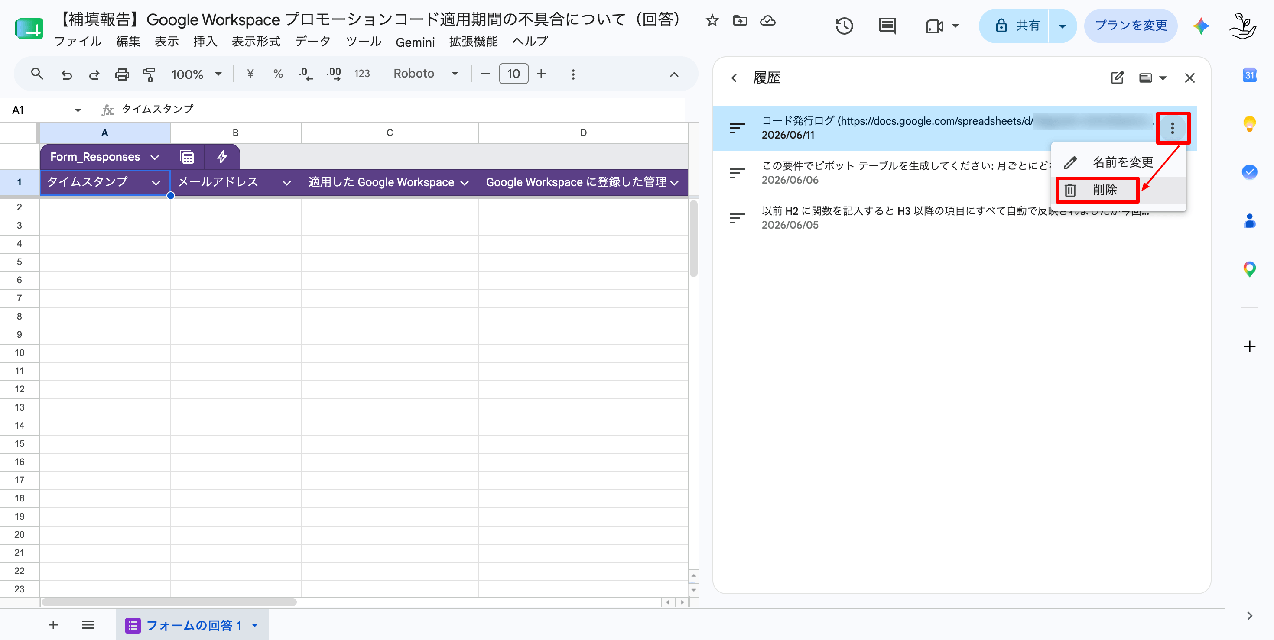Activate the paint format tool

pyautogui.click(x=149, y=74)
